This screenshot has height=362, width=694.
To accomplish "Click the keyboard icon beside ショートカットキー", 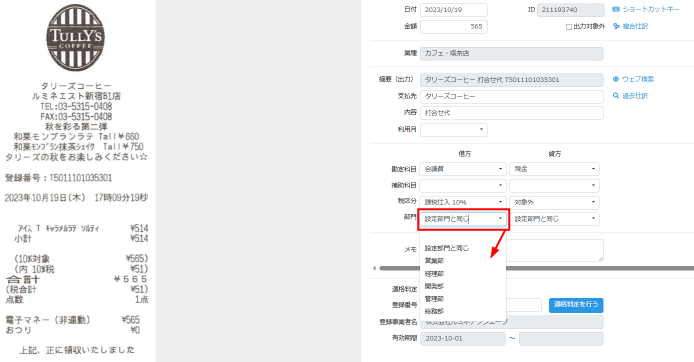I will coord(616,9).
